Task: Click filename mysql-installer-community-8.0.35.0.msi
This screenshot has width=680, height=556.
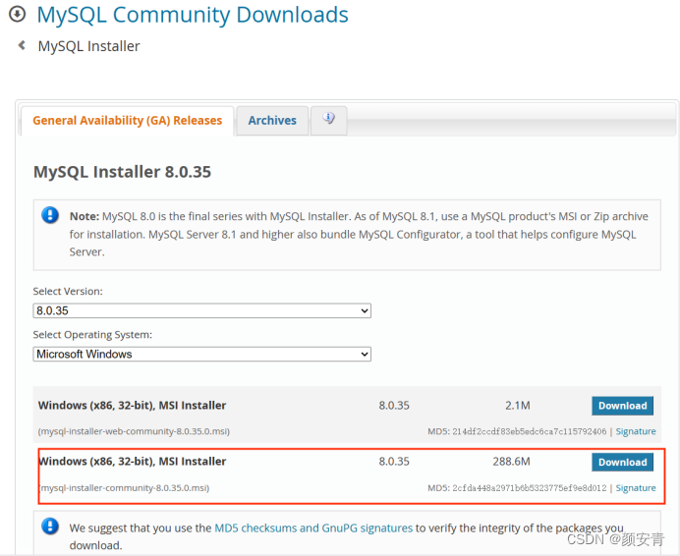Action: pos(124,488)
